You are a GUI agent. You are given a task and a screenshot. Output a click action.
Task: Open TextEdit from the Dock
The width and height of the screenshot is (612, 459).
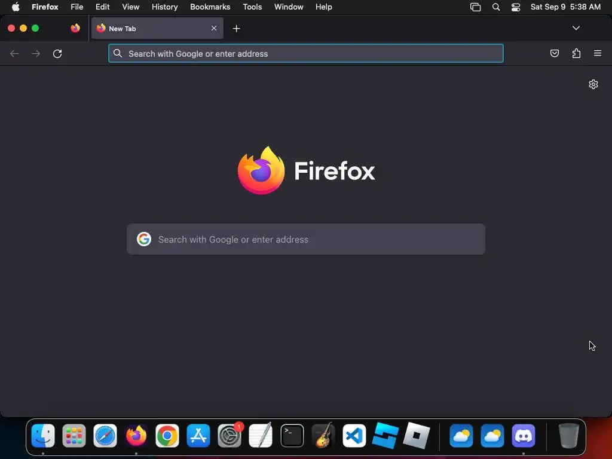(x=261, y=436)
